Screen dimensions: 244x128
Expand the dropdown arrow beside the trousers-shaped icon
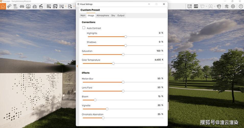(215, 6)
